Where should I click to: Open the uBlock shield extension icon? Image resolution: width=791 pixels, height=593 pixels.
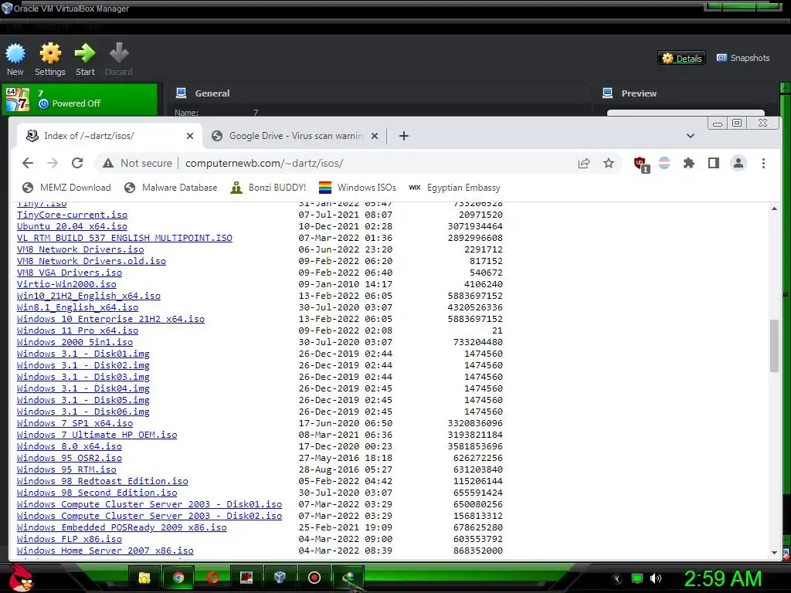pos(641,164)
